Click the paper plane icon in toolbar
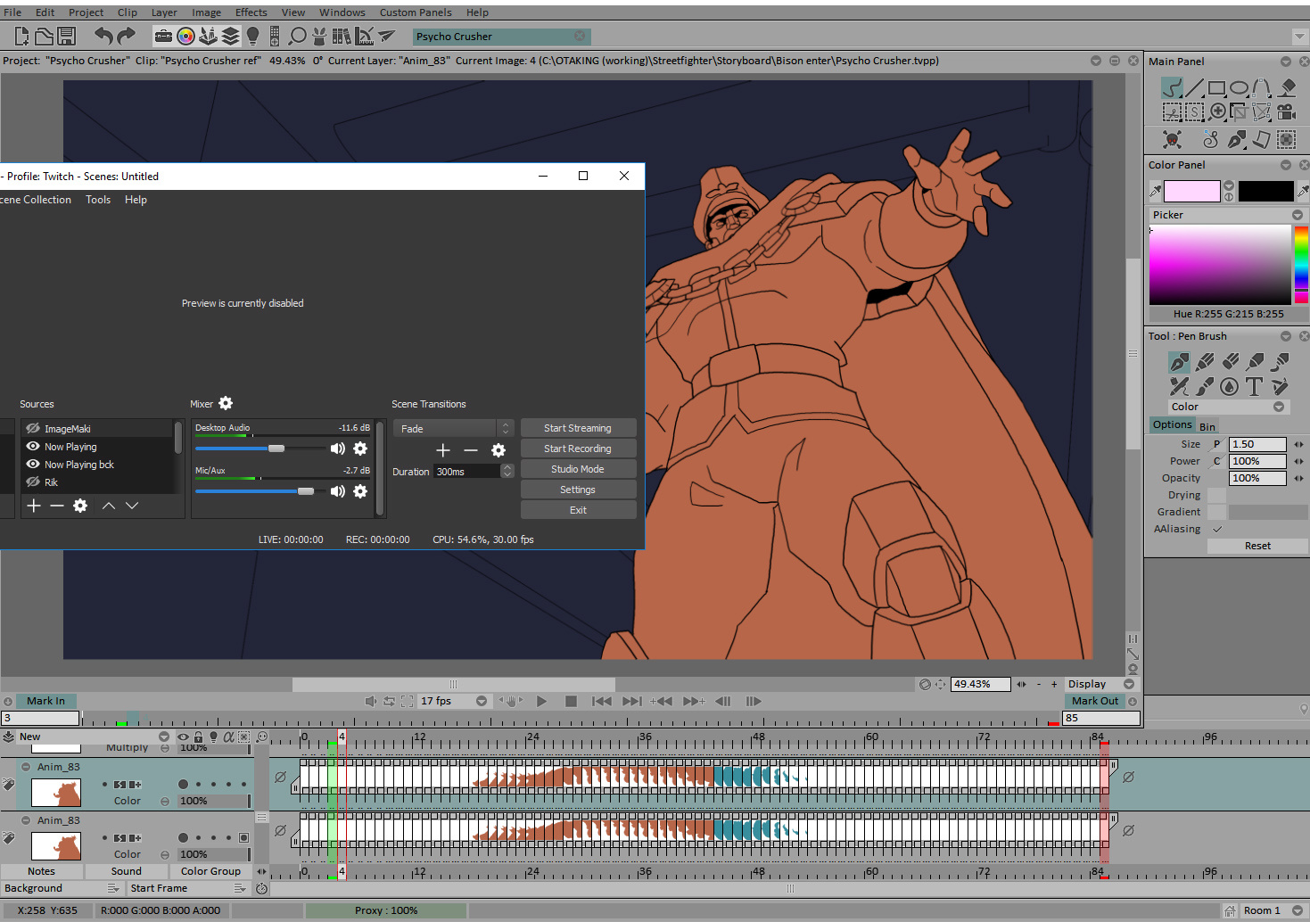Image resolution: width=1310 pixels, height=922 pixels. (x=386, y=36)
